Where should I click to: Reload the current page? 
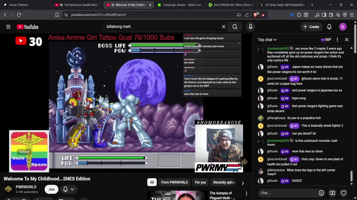(x=19, y=15)
